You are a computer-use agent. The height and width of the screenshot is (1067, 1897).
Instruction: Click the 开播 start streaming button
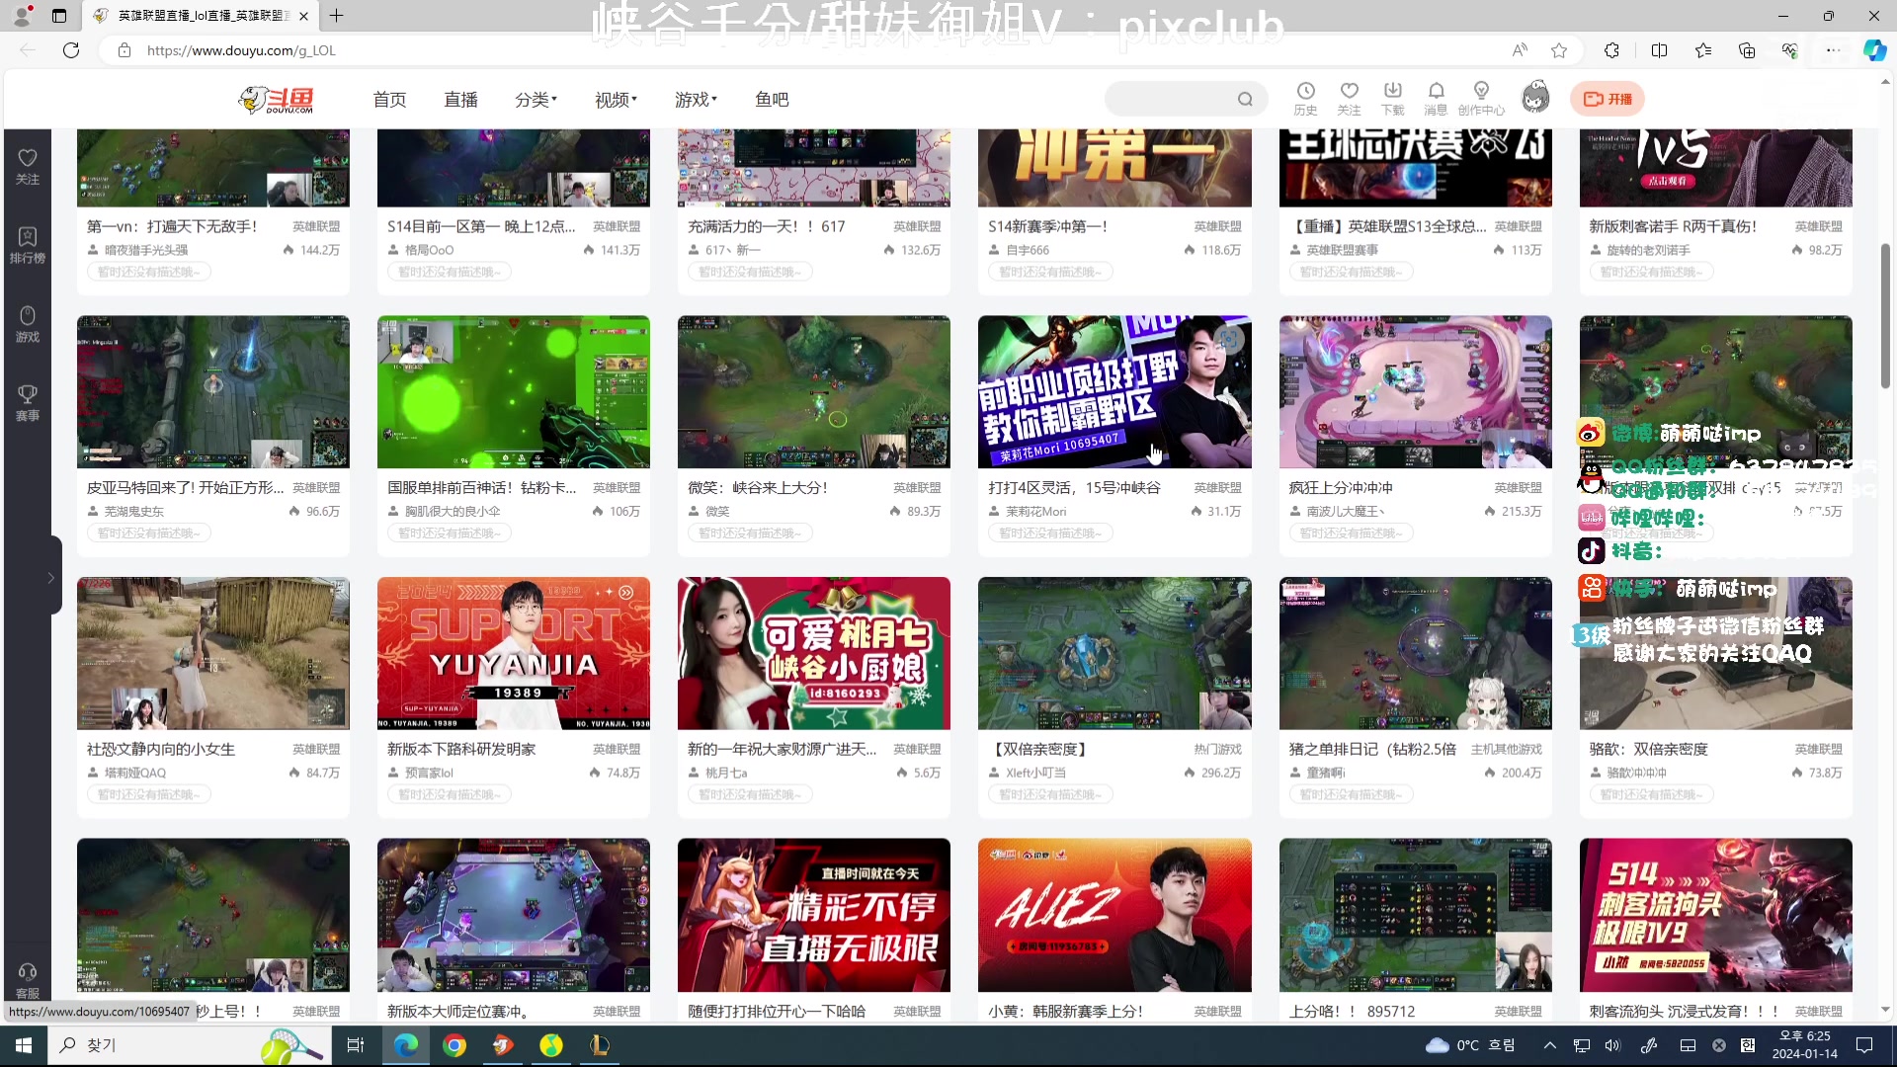tap(1608, 99)
